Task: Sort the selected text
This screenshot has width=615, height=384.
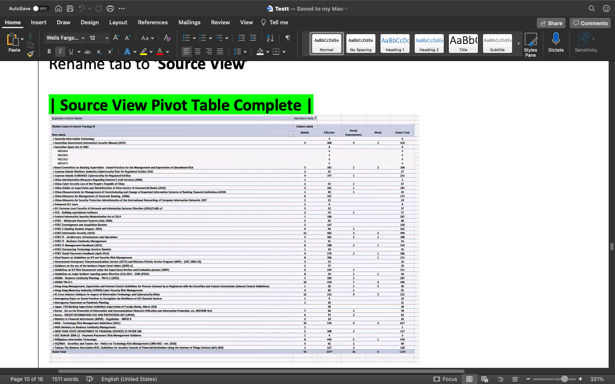Action: pyautogui.click(x=270, y=38)
